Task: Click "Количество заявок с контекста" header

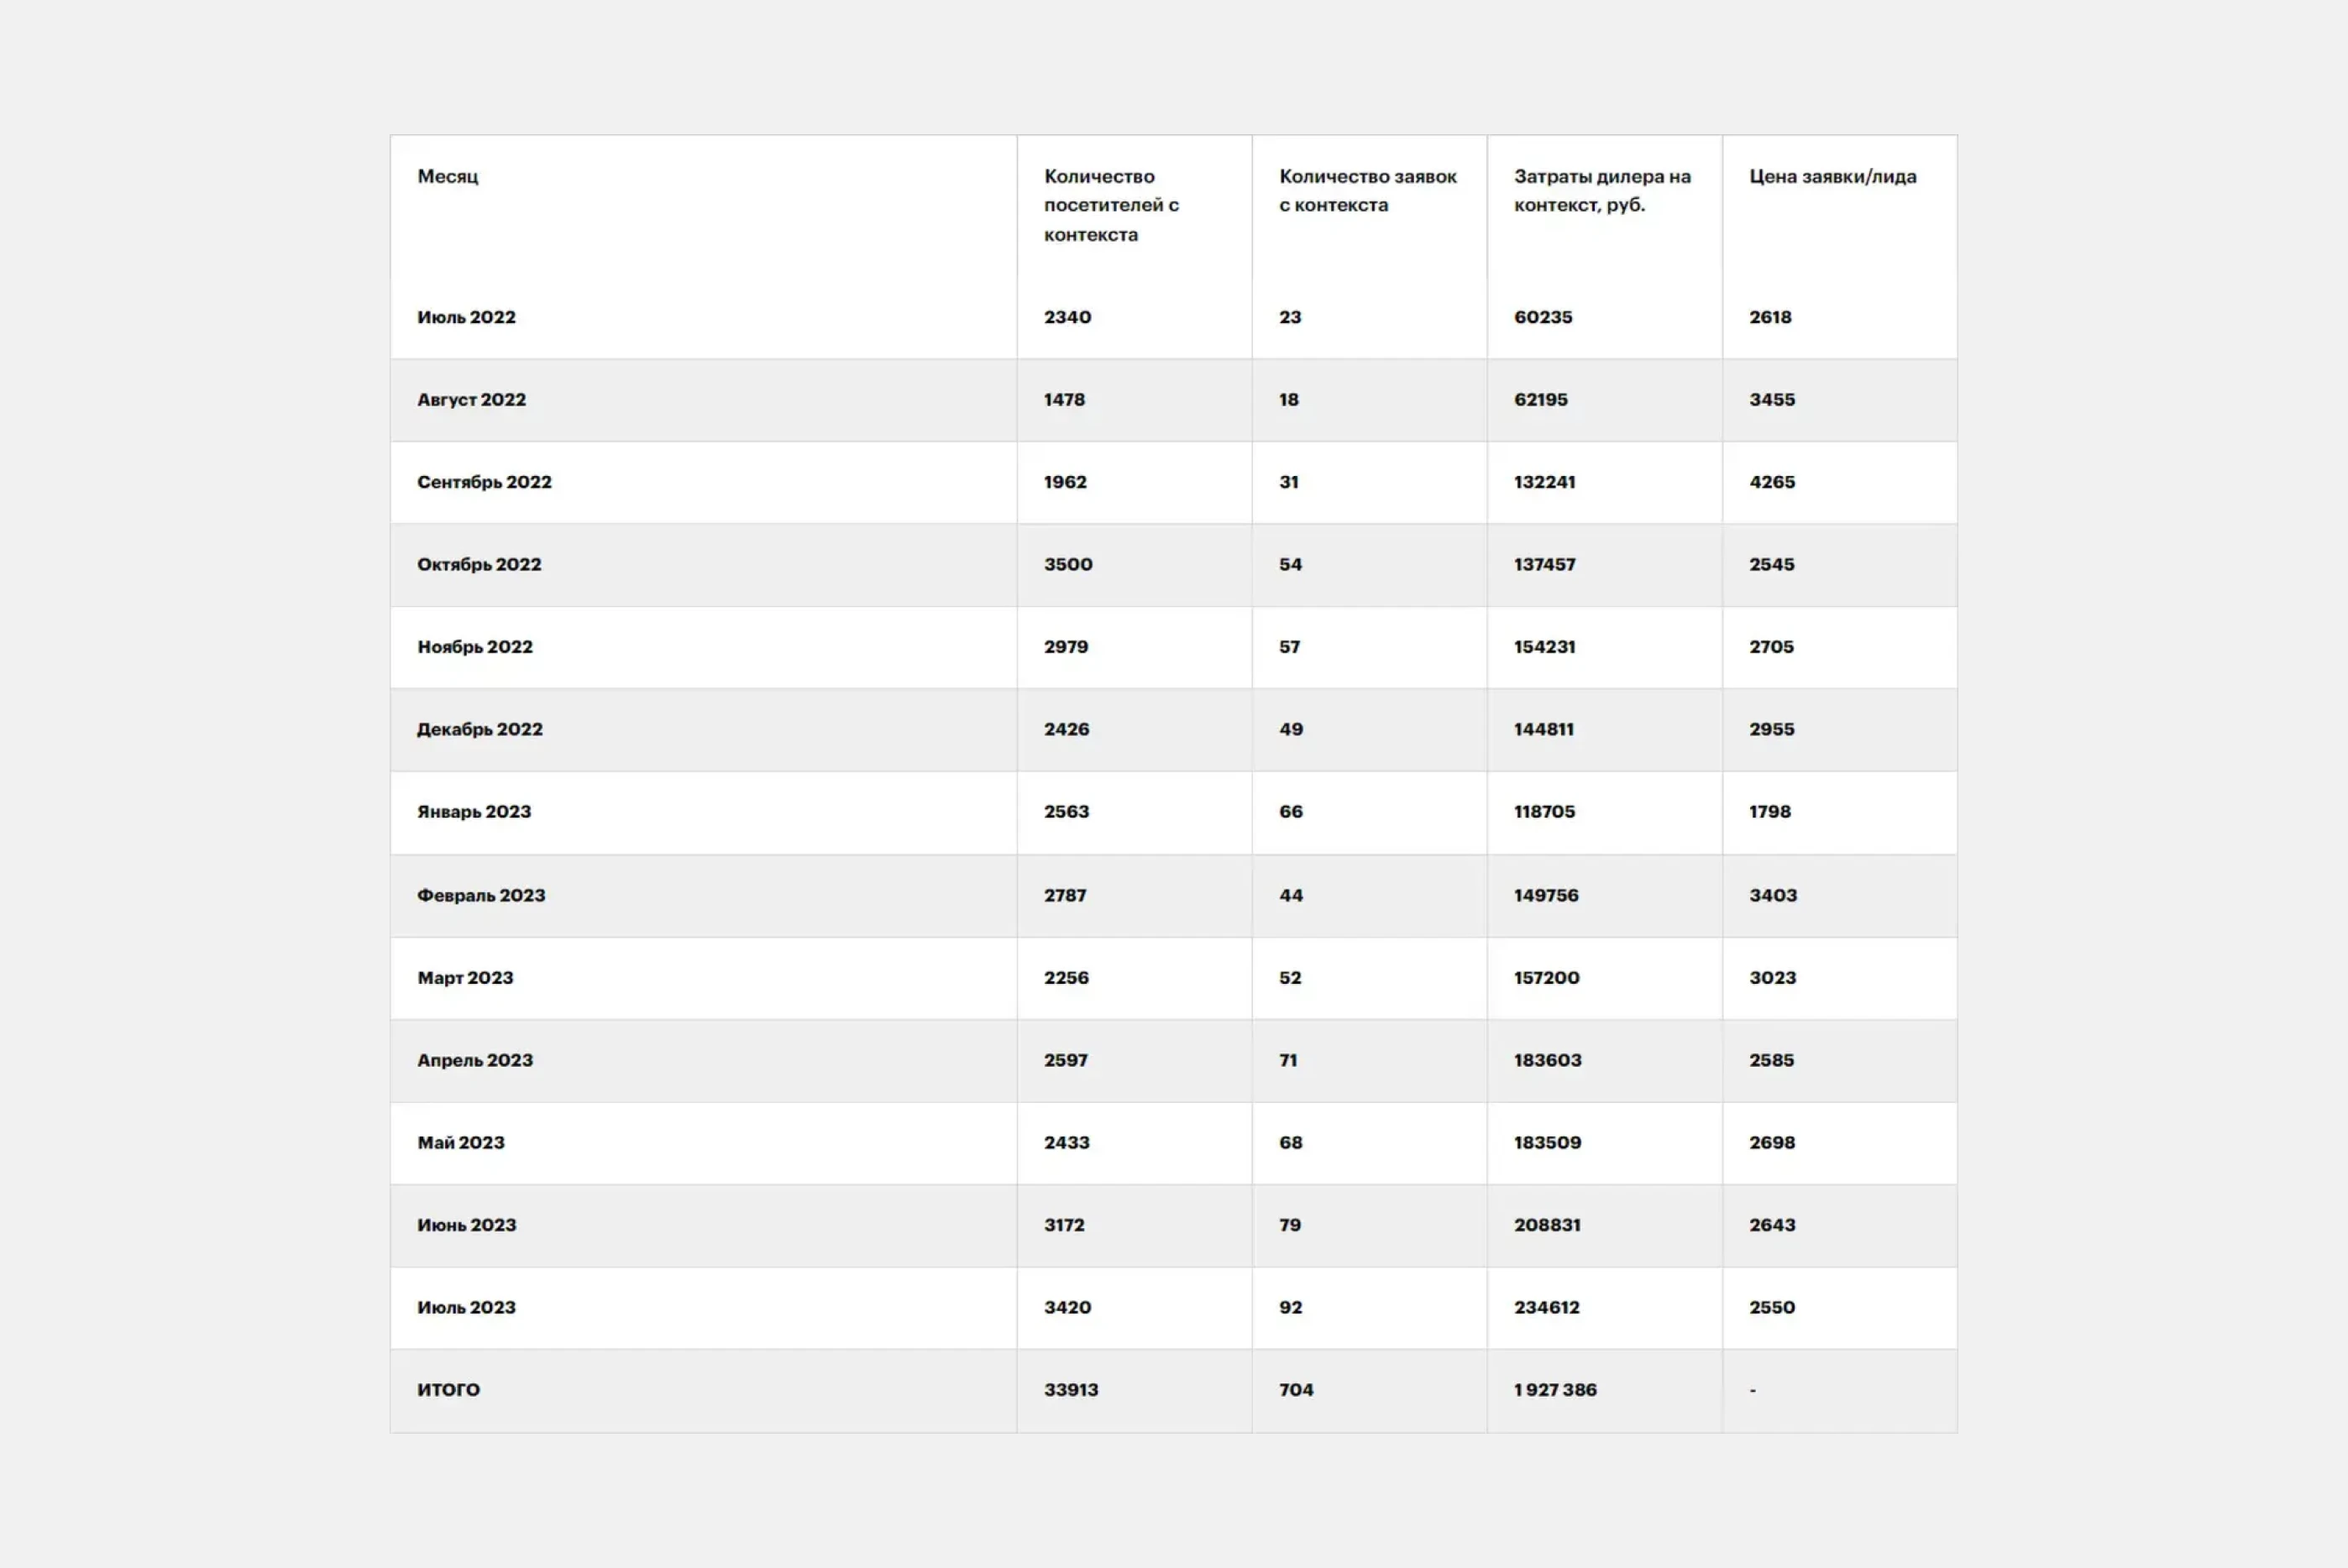Action: tap(1366, 190)
